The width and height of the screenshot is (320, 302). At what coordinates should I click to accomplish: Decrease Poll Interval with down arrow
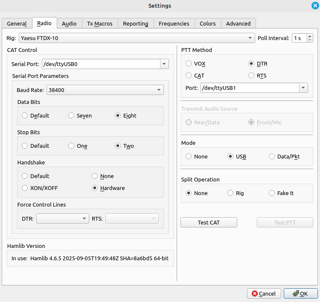click(x=310, y=40)
